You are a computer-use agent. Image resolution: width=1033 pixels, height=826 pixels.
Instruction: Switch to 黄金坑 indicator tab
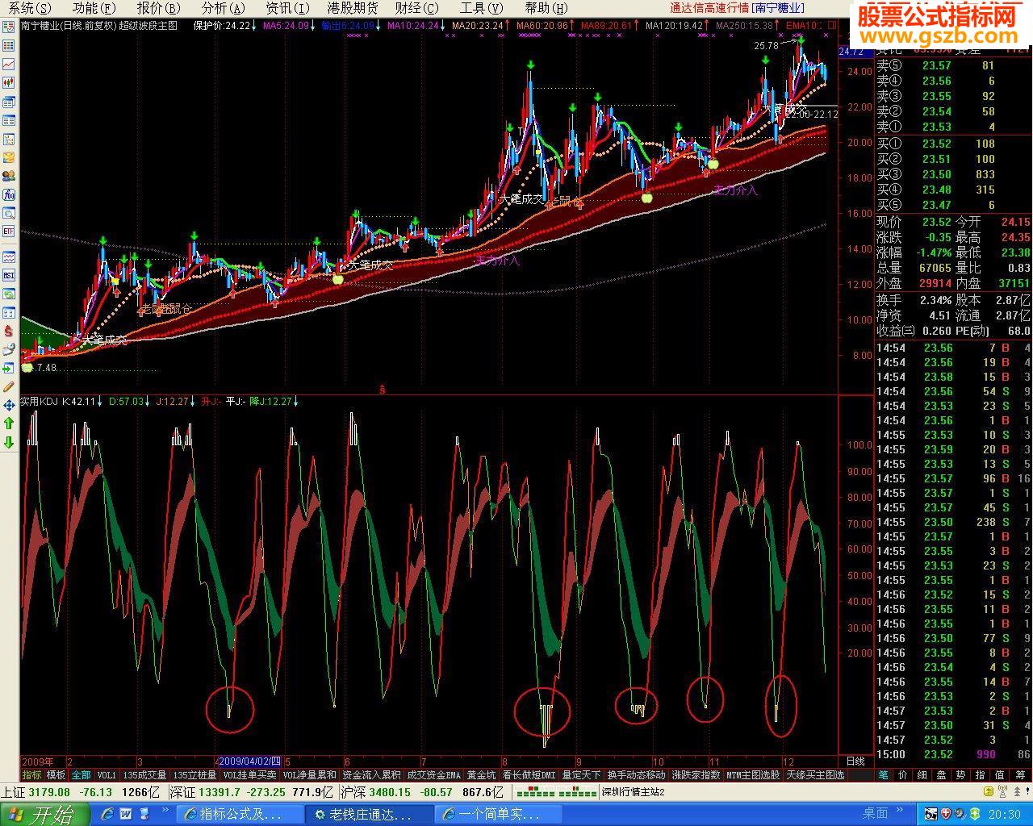(481, 774)
